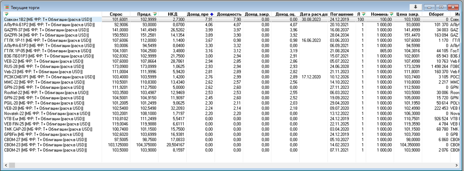Image resolution: width=464 pixels, height=171 pixels.
Task: Select the Novatek-22 row
Action: 232,113
